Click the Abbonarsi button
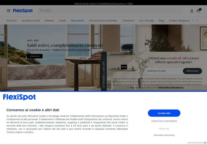This screenshot has width=207, height=145. click(192, 71)
